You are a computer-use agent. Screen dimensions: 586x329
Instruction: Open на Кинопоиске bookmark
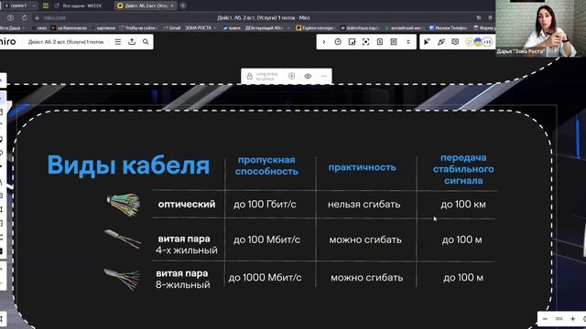point(69,28)
